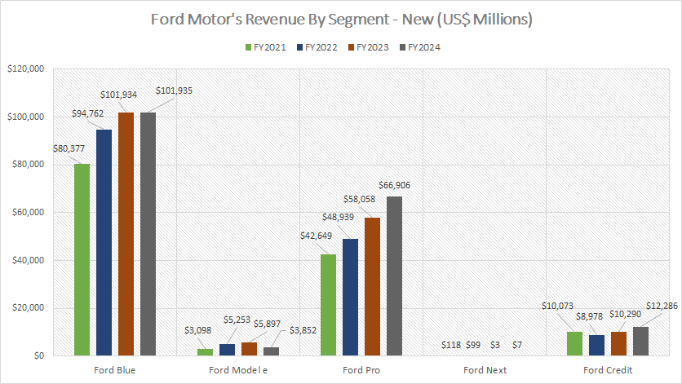The width and height of the screenshot is (682, 384).
Task: Click the Ford Model e FY2021 green bar
Action: pos(206,352)
